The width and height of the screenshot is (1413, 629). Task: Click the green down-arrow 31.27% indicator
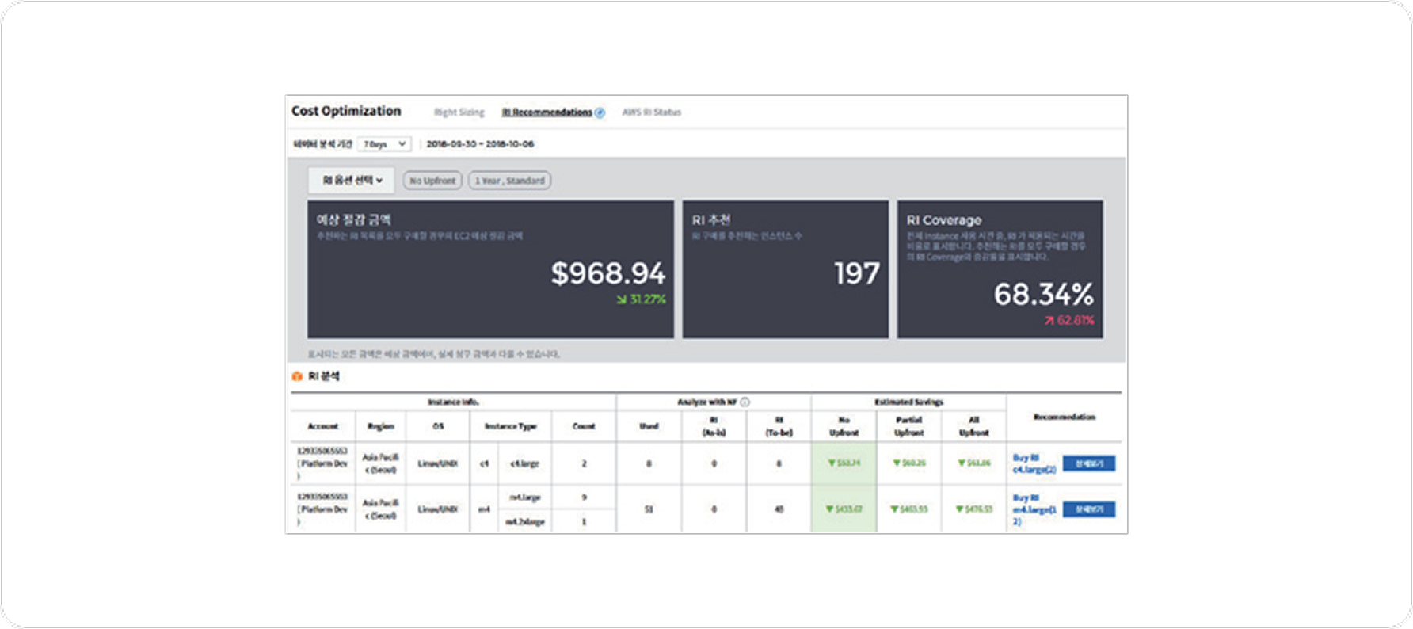coord(641,299)
